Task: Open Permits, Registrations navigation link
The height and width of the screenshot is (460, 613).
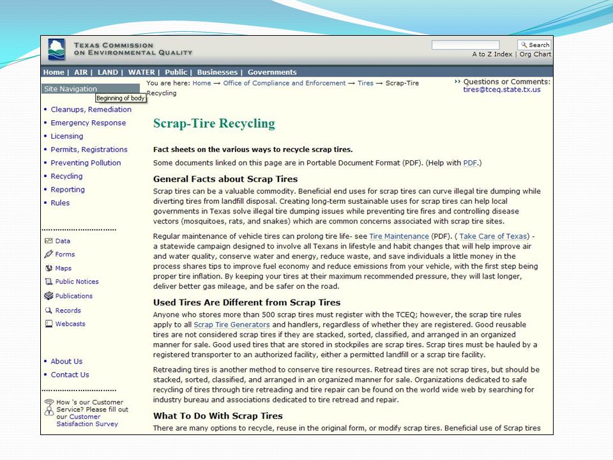Action: click(89, 149)
